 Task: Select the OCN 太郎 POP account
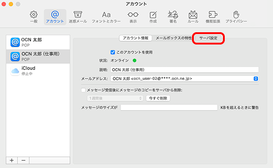click(38, 42)
